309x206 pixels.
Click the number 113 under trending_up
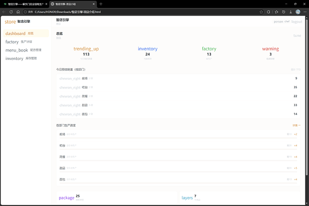[x=86, y=54]
